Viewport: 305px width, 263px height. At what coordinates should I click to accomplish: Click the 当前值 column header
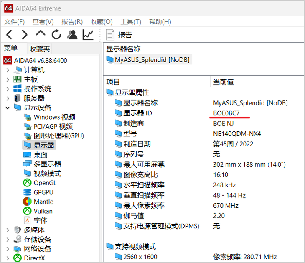coord(223,82)
